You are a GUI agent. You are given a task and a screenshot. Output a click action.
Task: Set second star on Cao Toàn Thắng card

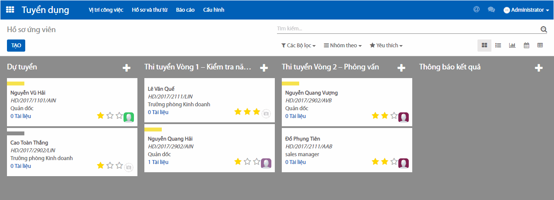coord(110,165)
